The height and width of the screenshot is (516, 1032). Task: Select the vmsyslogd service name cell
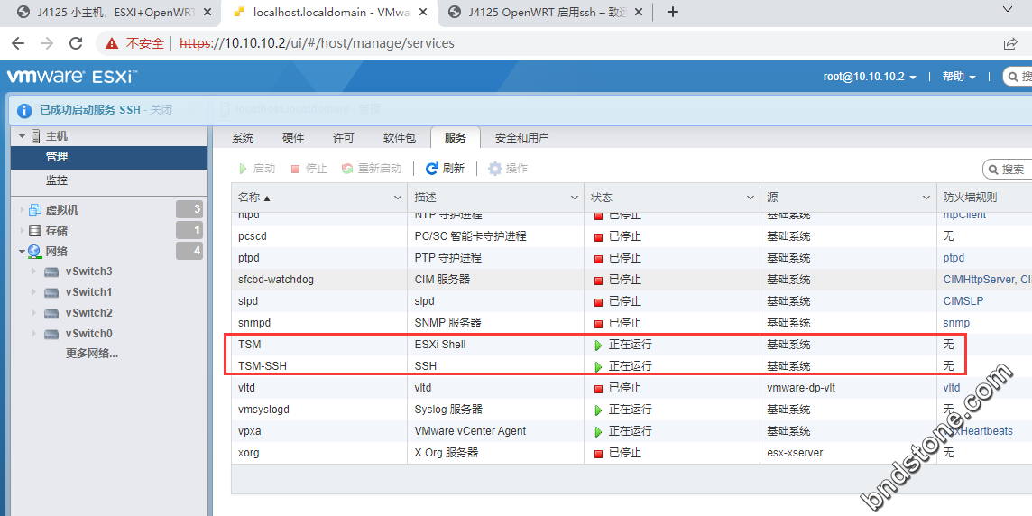tap(319, 410)
